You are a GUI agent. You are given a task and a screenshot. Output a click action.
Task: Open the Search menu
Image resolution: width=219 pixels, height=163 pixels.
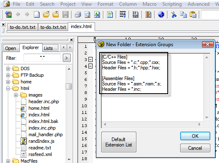pyautogui.click(x=47, y=4)
